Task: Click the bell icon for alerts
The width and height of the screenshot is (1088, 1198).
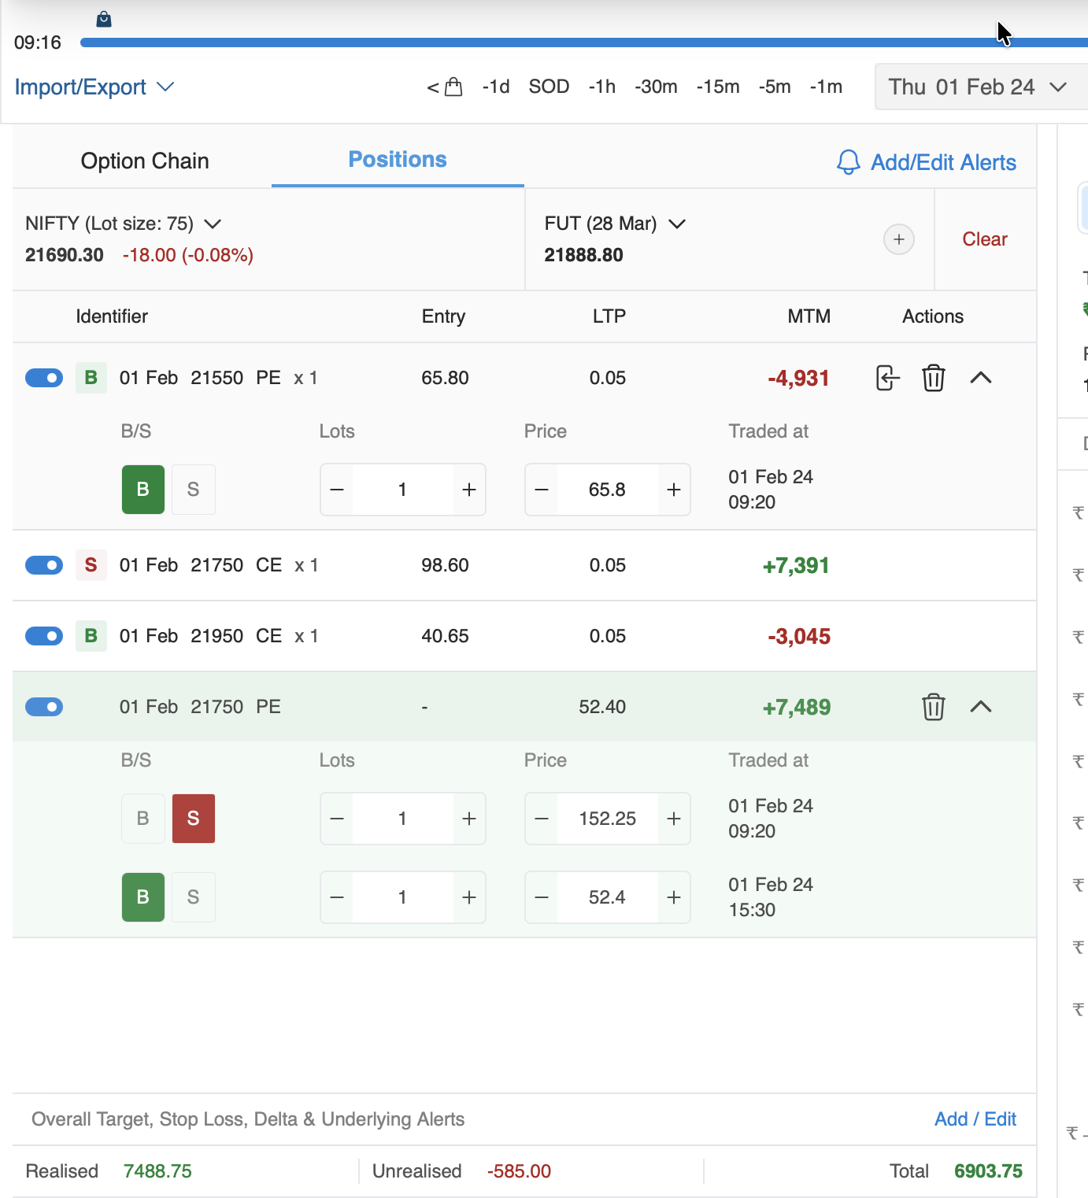Action: point(848,162)
